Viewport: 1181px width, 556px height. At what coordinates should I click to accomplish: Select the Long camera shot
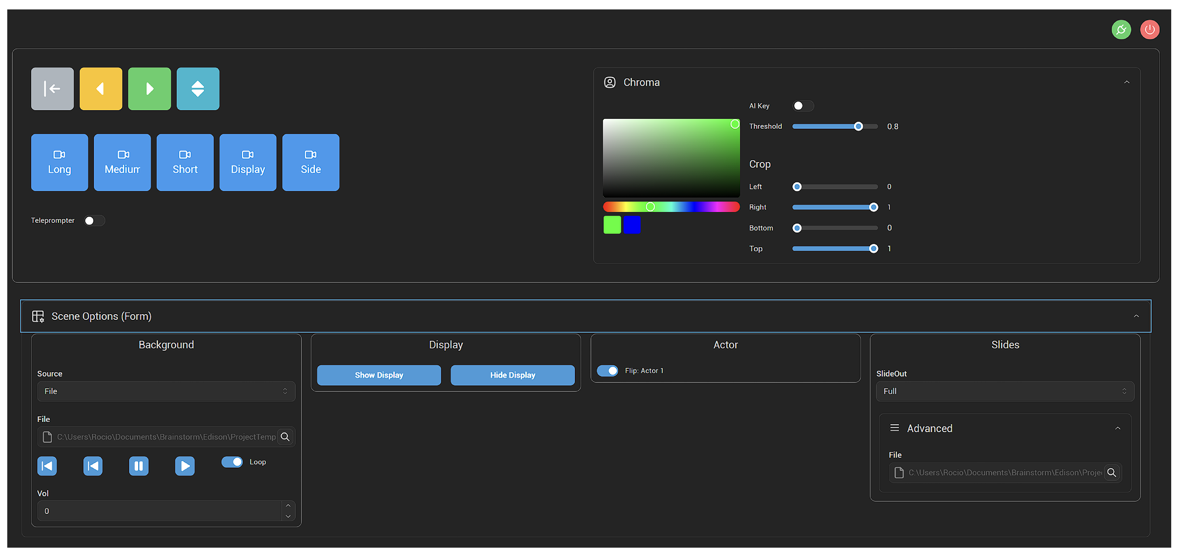[59, 163]
